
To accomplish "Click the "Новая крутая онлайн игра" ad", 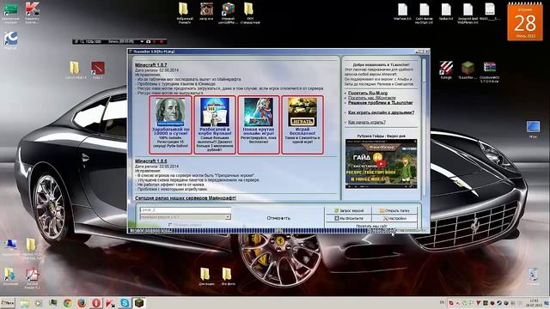I will point(259,124).
